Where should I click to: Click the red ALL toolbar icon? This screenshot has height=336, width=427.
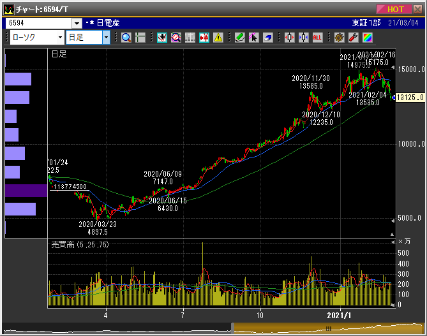point(317,38)
